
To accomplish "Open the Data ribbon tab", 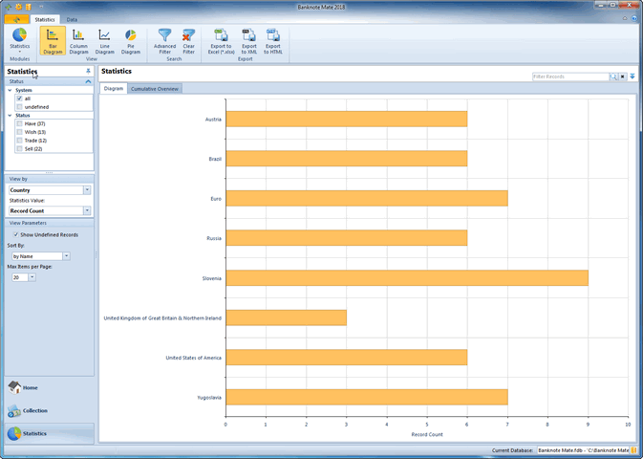I will (x=72, y=19).
